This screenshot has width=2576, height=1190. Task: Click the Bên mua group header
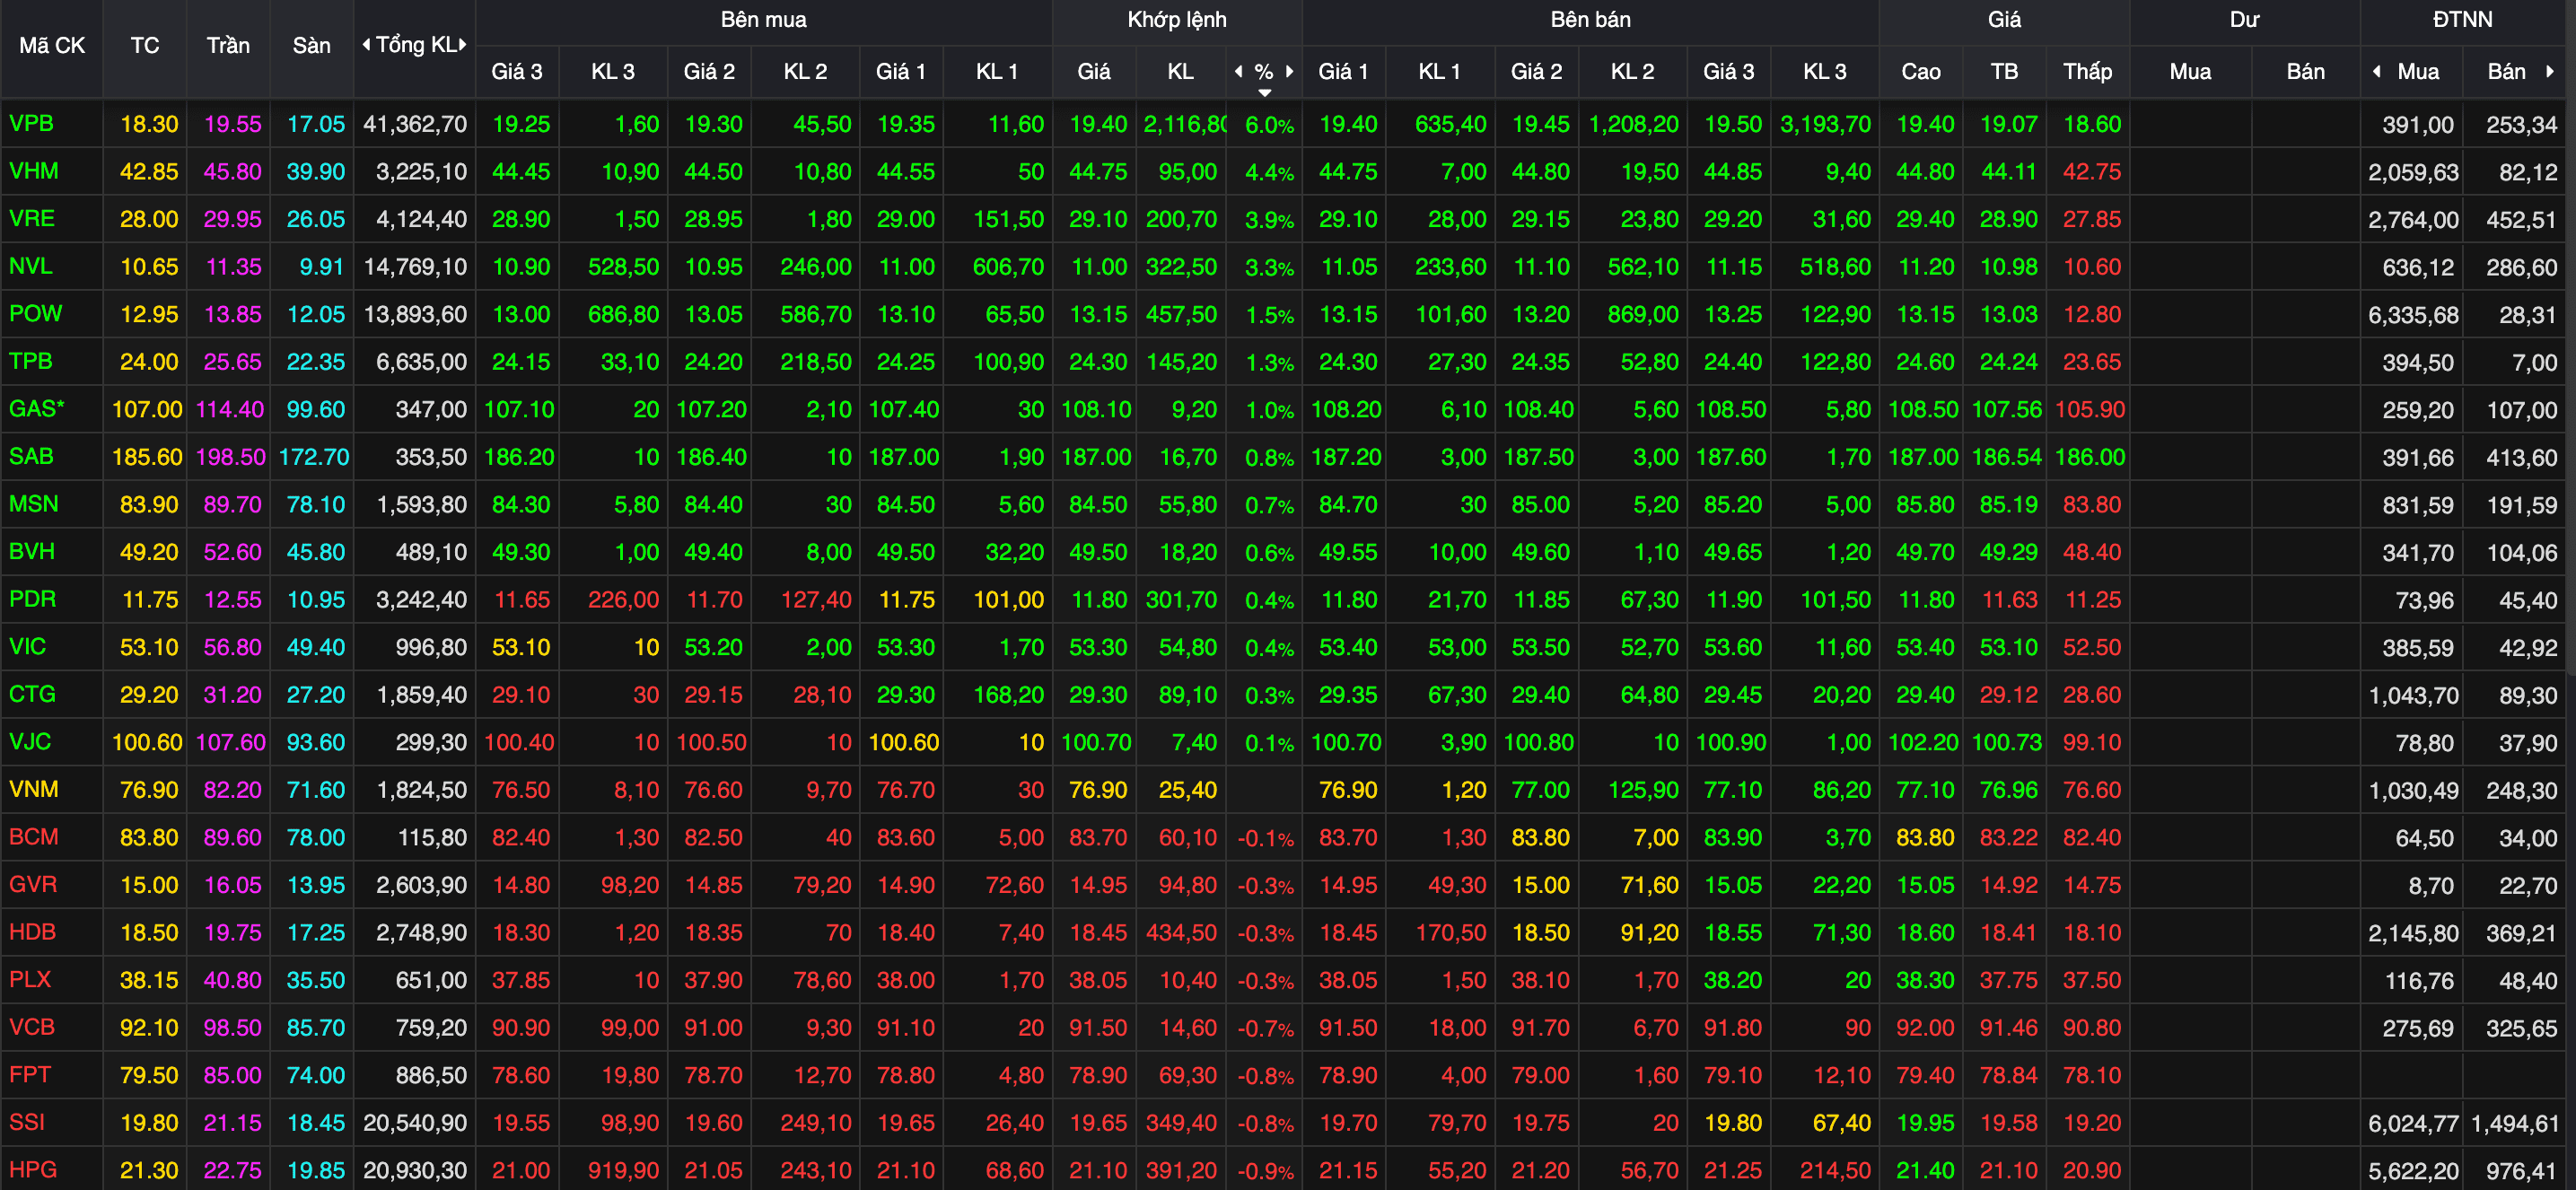[764, 20]
